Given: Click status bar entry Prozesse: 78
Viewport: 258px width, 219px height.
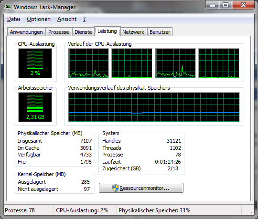Looking at the screenshot, I should (20, 210).
